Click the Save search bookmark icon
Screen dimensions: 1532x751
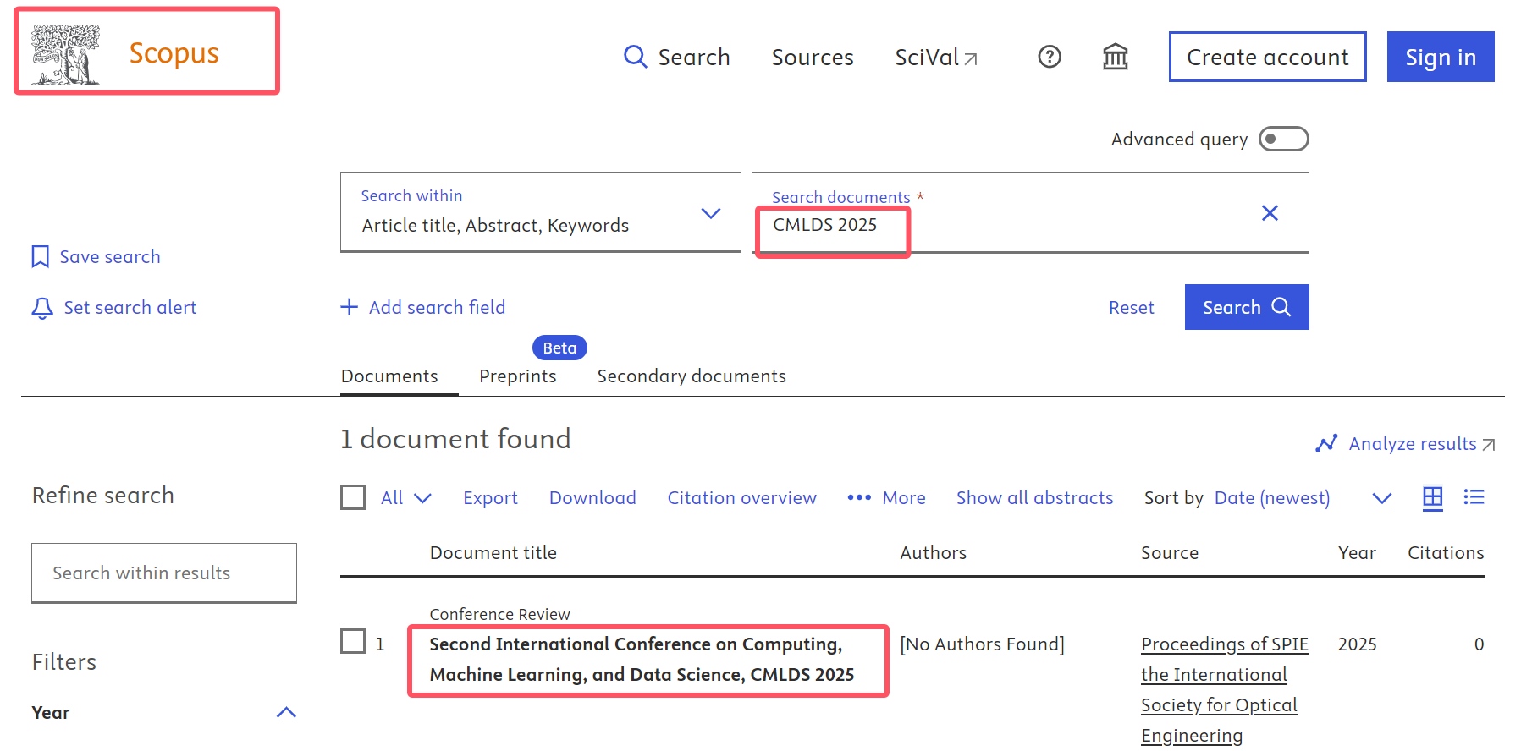[x=40, y=257]
